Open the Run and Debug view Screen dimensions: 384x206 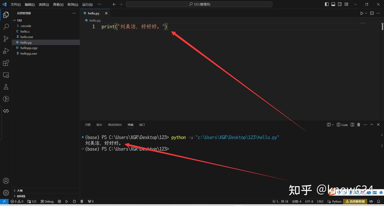(x=6, y=51)
